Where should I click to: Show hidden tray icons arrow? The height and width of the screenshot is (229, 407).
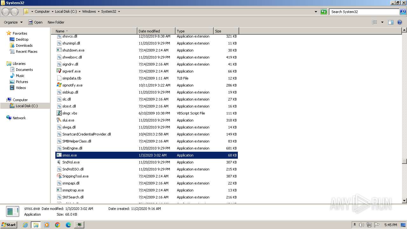point(355,225)
